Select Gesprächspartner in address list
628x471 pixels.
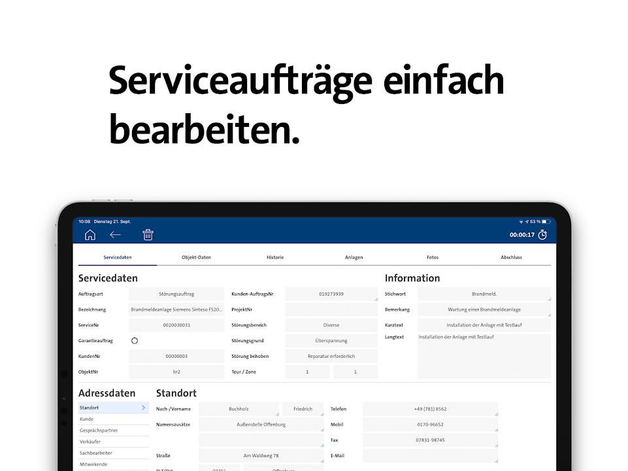coord(95,430)
